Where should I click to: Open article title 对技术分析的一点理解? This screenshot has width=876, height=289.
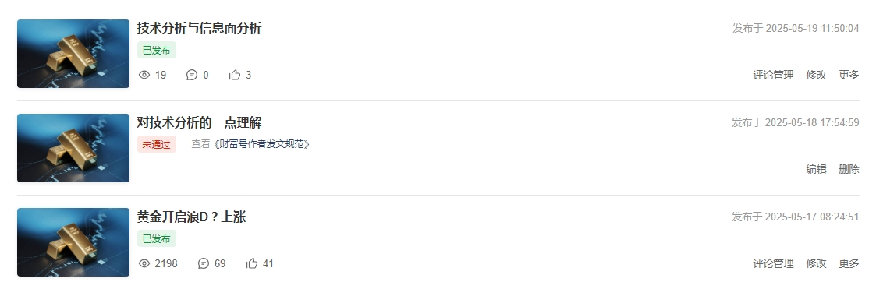click(x=199, y=123)
